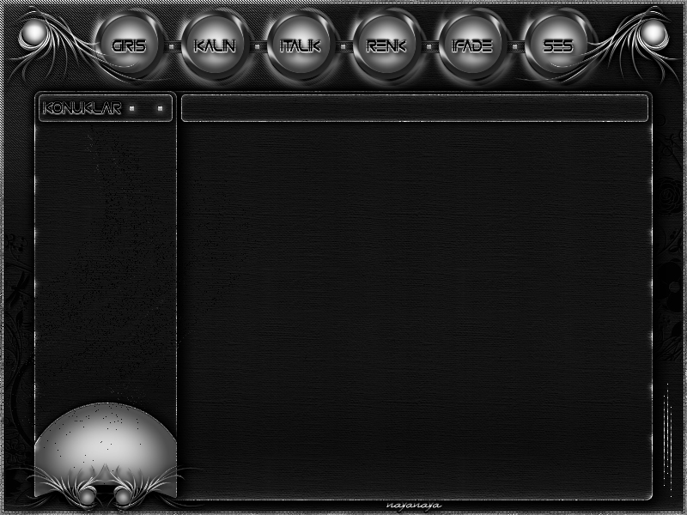
Task: Click the square connector between KALIN and ITALIK
Action: [x=258, y=47]
